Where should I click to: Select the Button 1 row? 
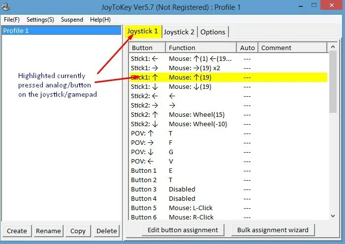(229, 171)
